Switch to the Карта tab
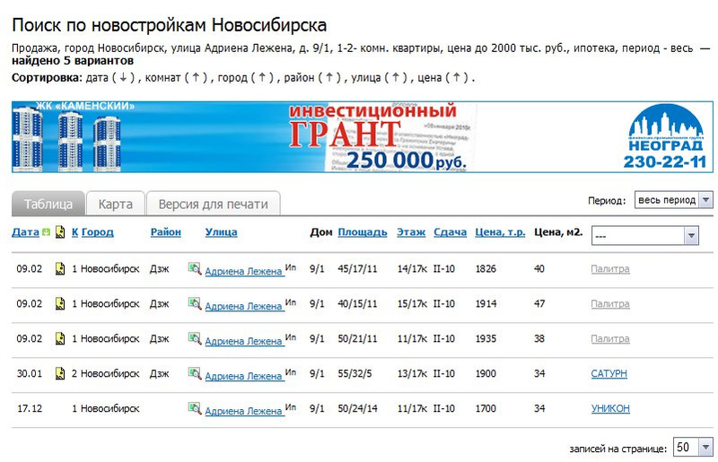Screen dimensions: 718x462 [116, 204]
